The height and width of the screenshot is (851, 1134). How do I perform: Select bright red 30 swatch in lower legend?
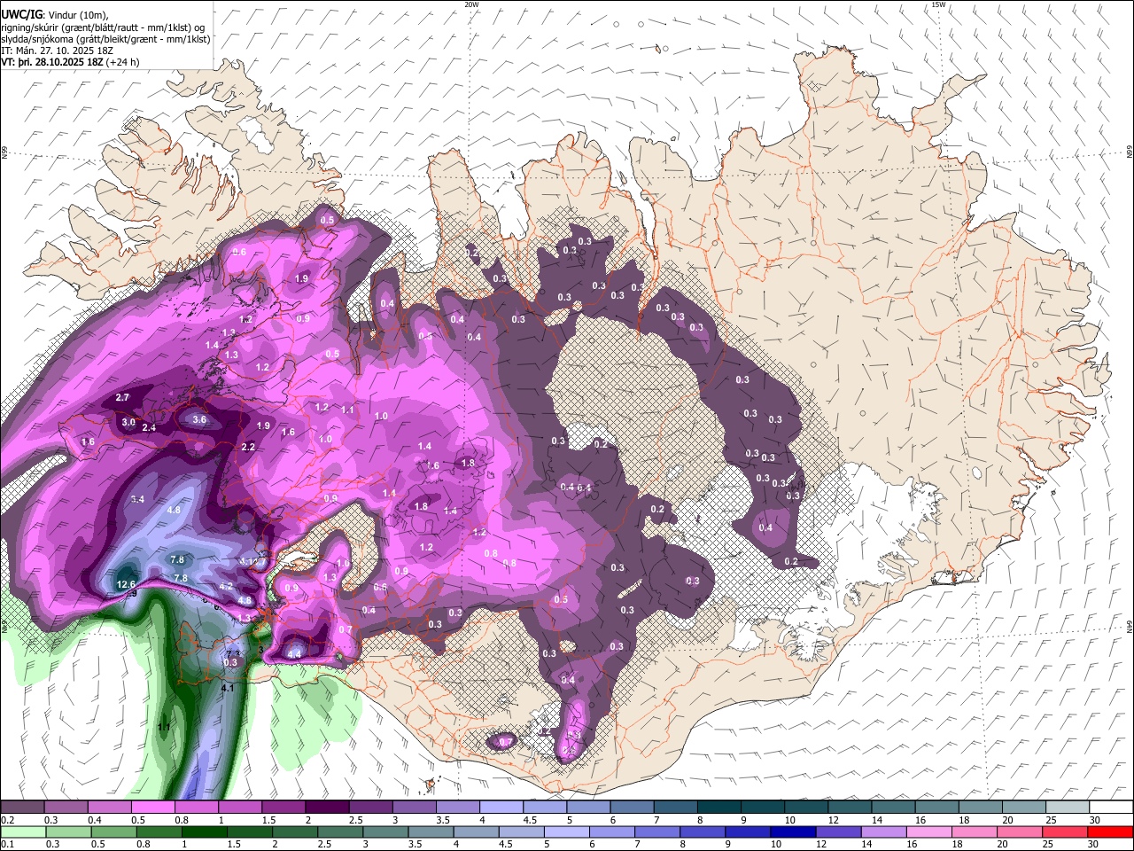[1110, 831]
